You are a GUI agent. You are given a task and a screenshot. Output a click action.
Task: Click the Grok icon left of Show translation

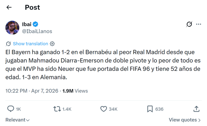pyautogui.click(x=9, y=44)
